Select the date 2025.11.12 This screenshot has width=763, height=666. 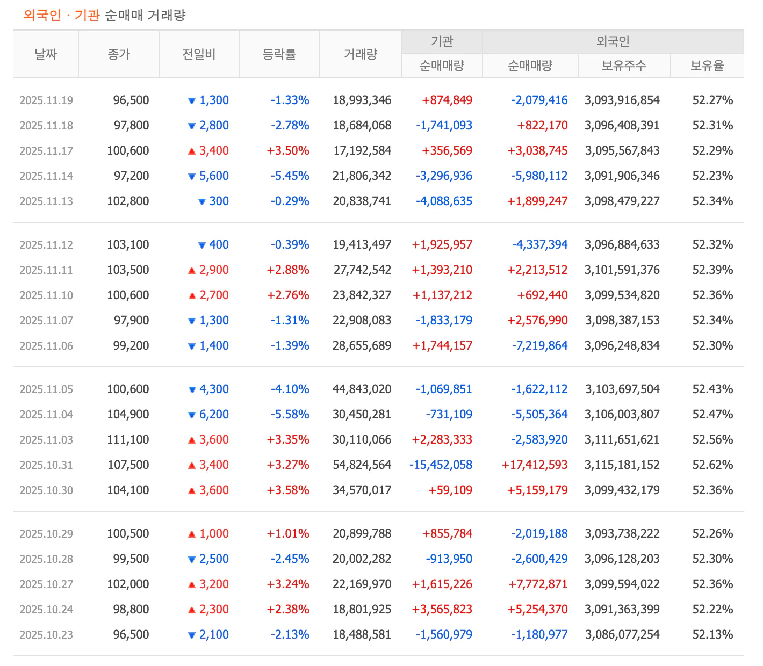click(x=46, y=245)
